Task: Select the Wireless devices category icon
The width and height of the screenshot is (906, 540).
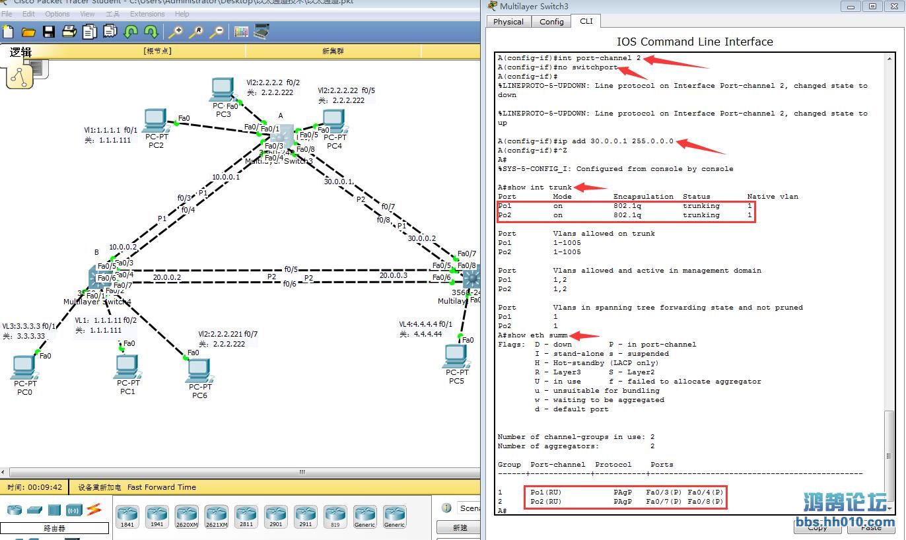Action: pyautogui.click(x=74, y=510)
